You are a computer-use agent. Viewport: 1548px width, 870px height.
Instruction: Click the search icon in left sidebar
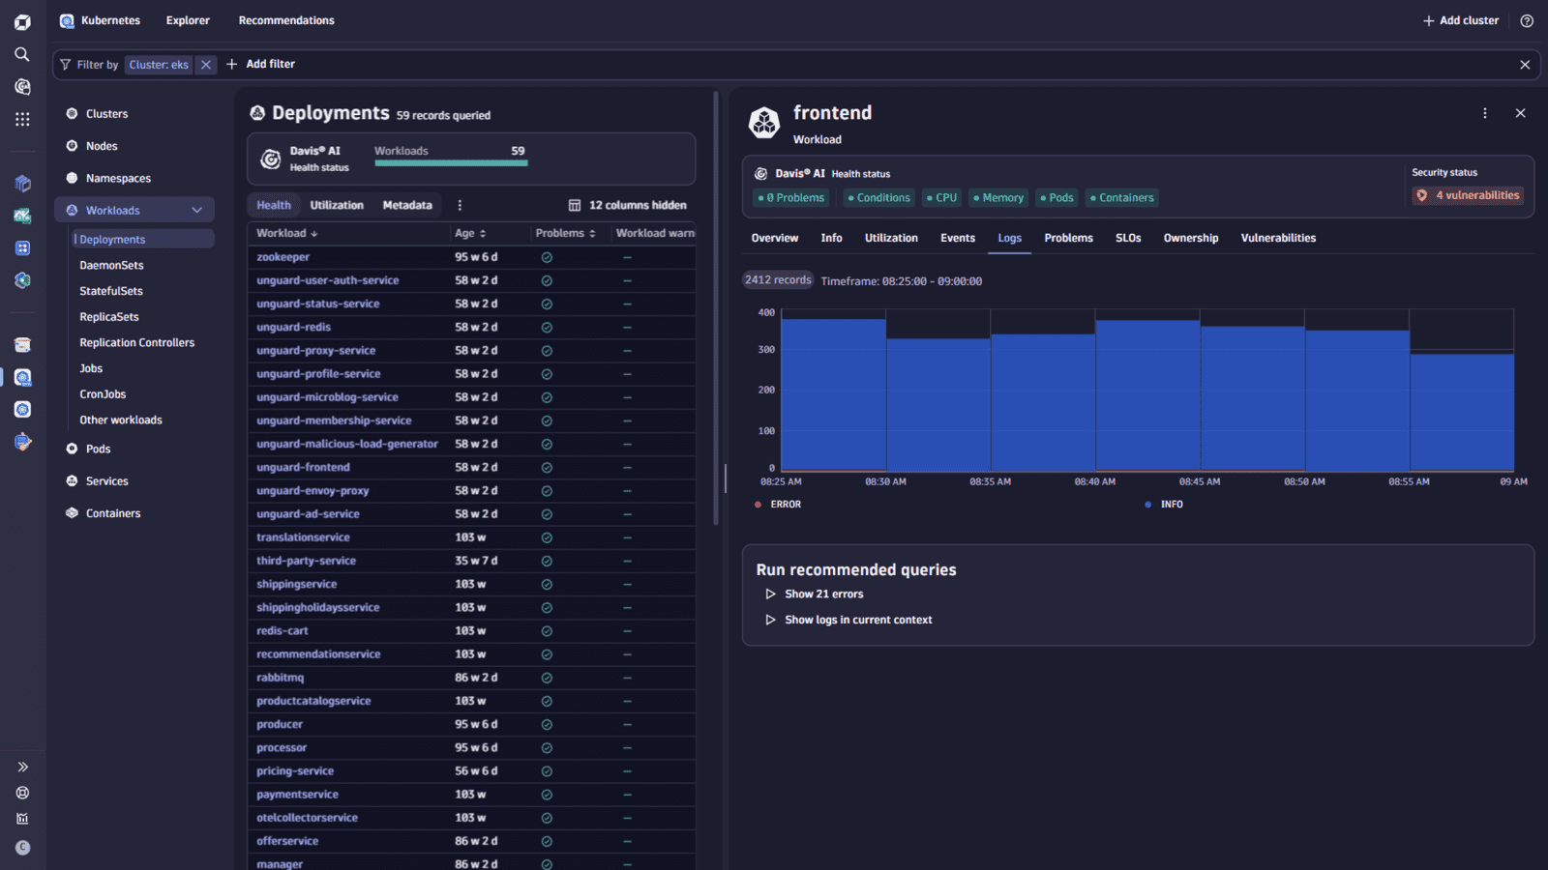22,54
